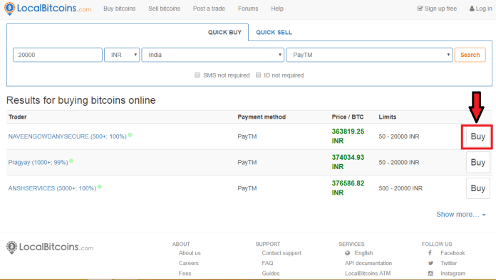This screenshot has height=280, width=496.
Task: Open Careers footer link
Action: coord(189,263)
